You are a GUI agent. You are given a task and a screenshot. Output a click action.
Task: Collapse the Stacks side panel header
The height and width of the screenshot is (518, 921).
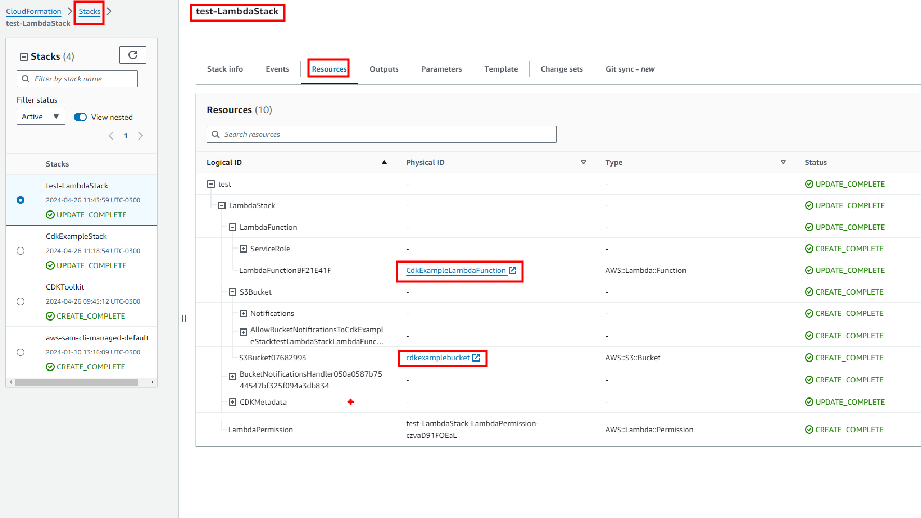tap(24, 57)
